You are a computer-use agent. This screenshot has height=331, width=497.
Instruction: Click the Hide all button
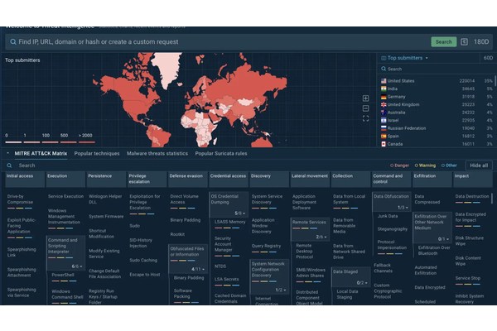pyautogui.click(x=479, y=165)
